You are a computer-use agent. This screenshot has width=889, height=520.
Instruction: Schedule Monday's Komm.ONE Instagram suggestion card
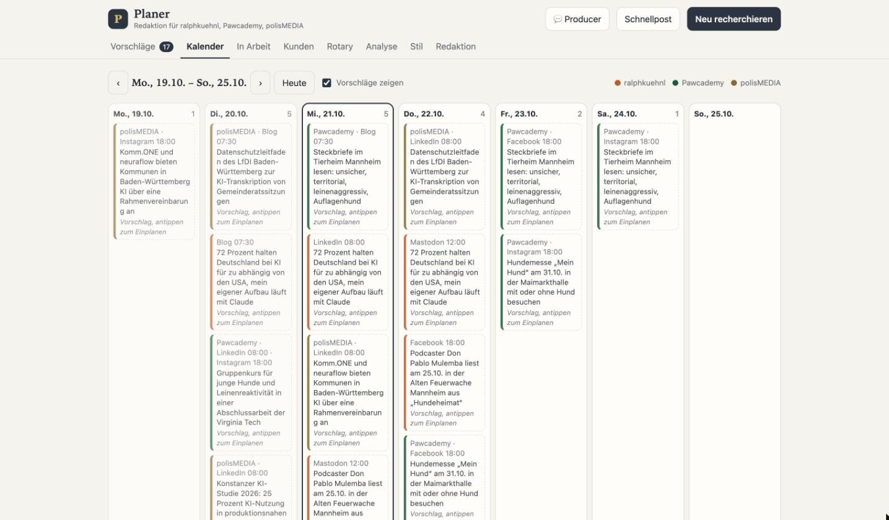tap(154, 181)
